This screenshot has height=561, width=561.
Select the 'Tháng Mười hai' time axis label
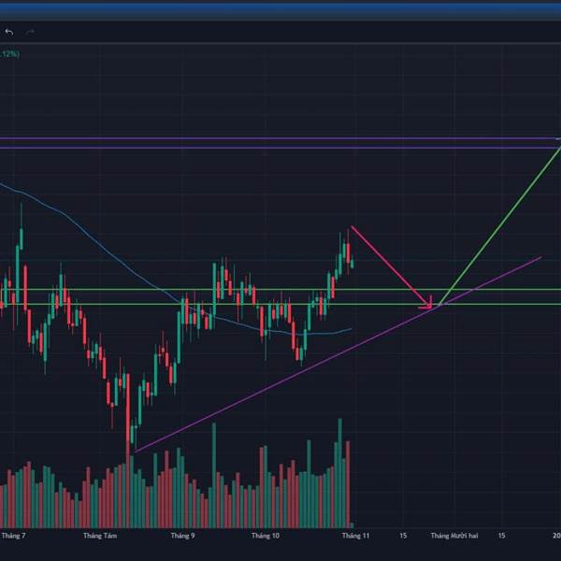point(454,536)
